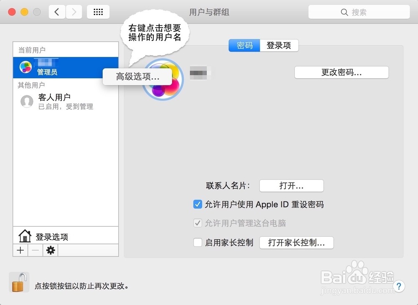Click the back navigation arrow
The height and width of the screenshot is (305, 418).
(x=57, y=12)
